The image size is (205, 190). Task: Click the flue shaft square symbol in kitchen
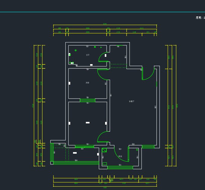pyautogui.click(x=104, y=150)
